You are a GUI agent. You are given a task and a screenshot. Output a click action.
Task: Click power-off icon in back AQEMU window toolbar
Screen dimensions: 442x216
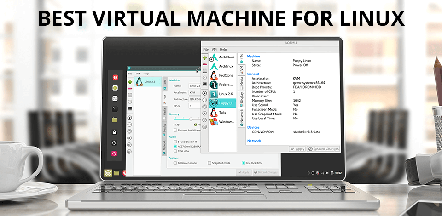(x=130, y=131)
